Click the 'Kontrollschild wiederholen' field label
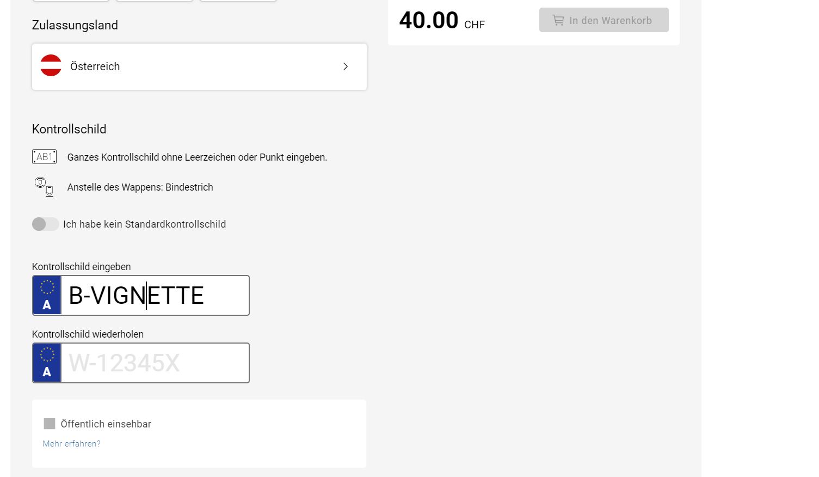 [x=88, y=334]
